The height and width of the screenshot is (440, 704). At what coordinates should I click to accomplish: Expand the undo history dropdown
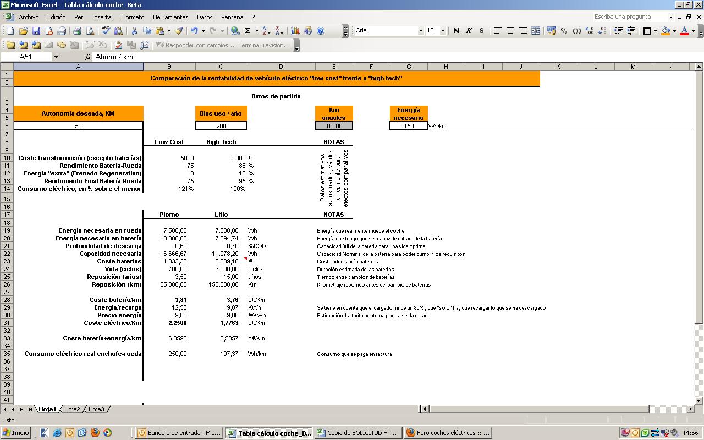click(203, 31)
